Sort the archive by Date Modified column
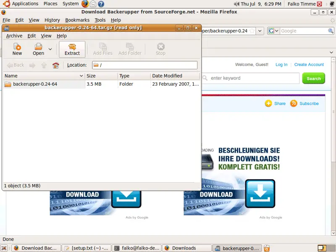The width and height of the screenshot is (336, 252). tap(175, 76)
